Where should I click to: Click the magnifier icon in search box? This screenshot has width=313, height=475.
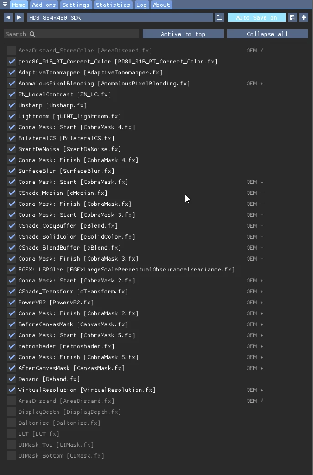pos(32,34)
